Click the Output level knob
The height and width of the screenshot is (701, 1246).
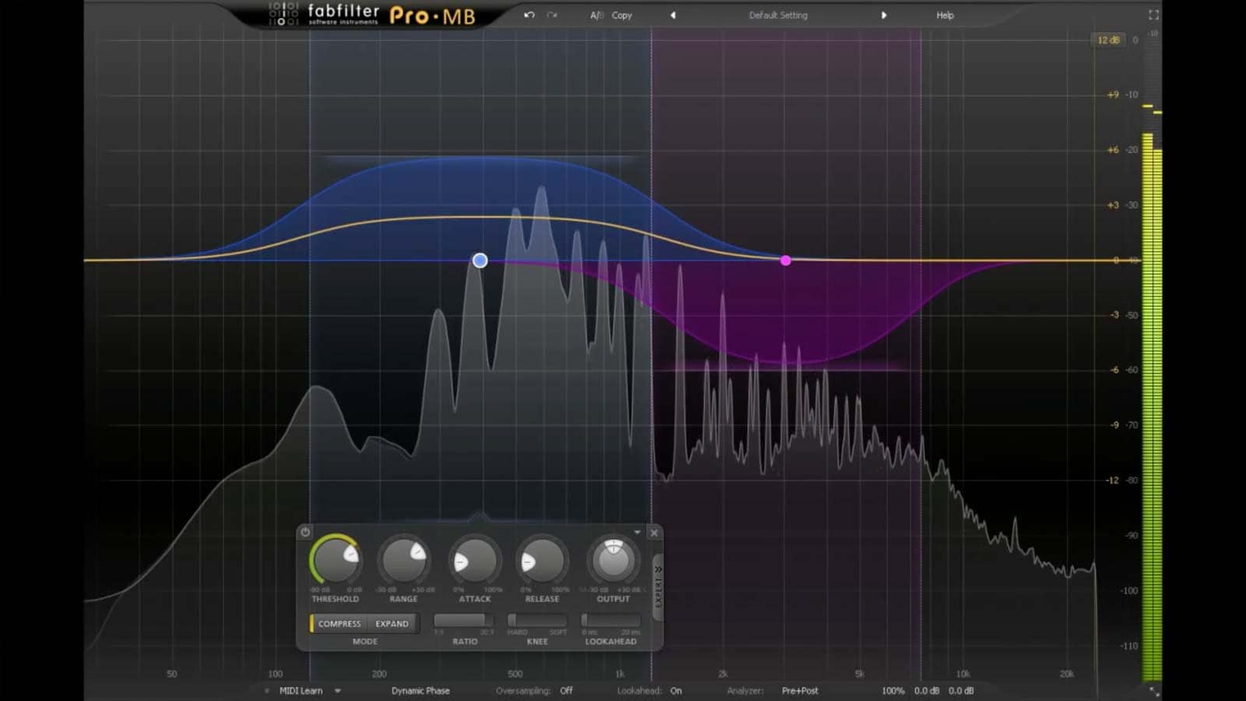pos(613,560)
